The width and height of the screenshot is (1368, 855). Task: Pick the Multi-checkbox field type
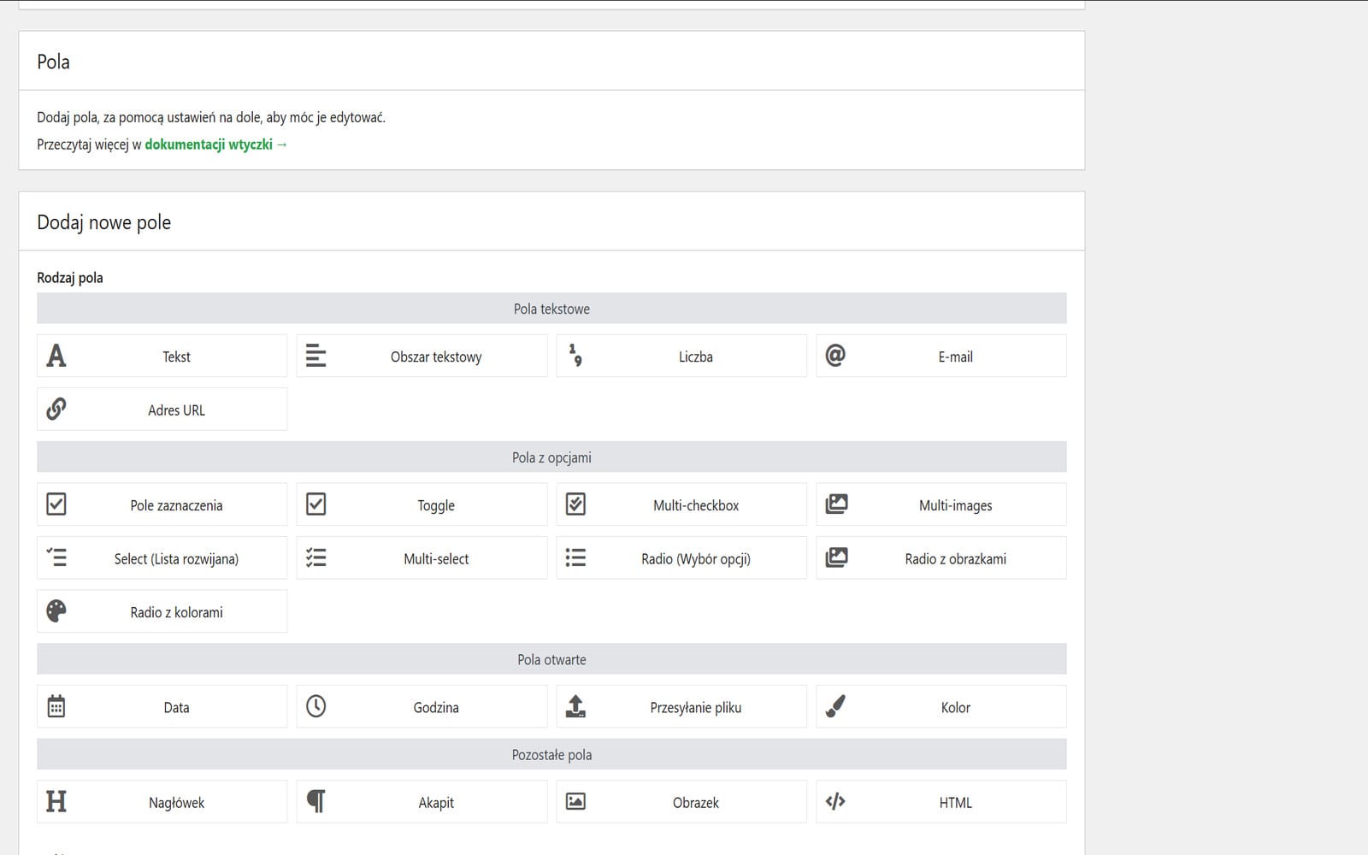click(x=681, y=504)
